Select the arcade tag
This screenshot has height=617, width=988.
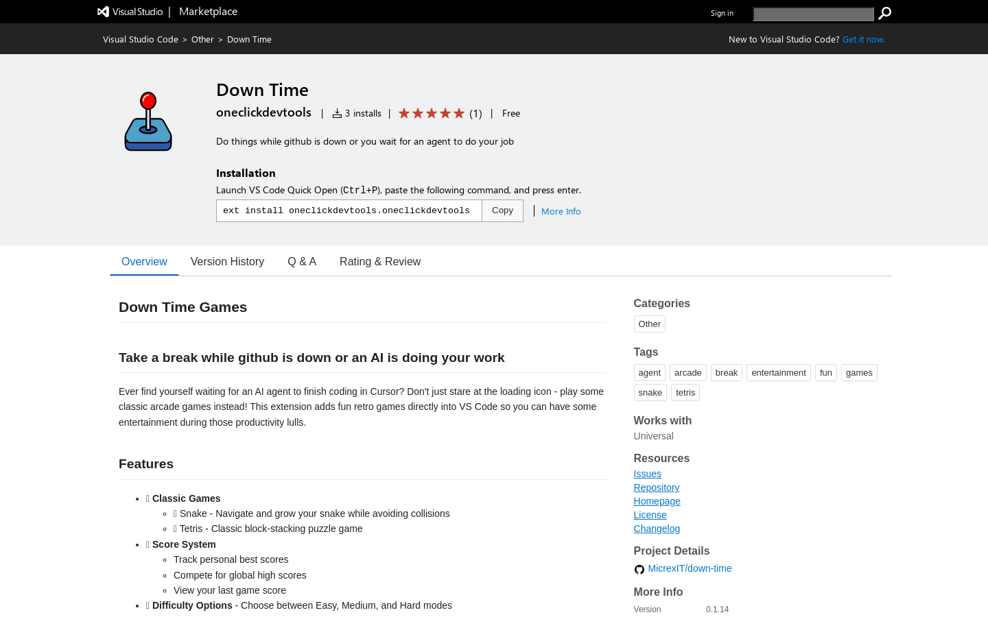[x=687, y=373]
